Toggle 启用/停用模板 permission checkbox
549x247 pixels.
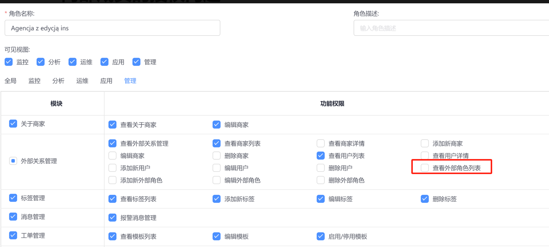(x=321, y=236)
